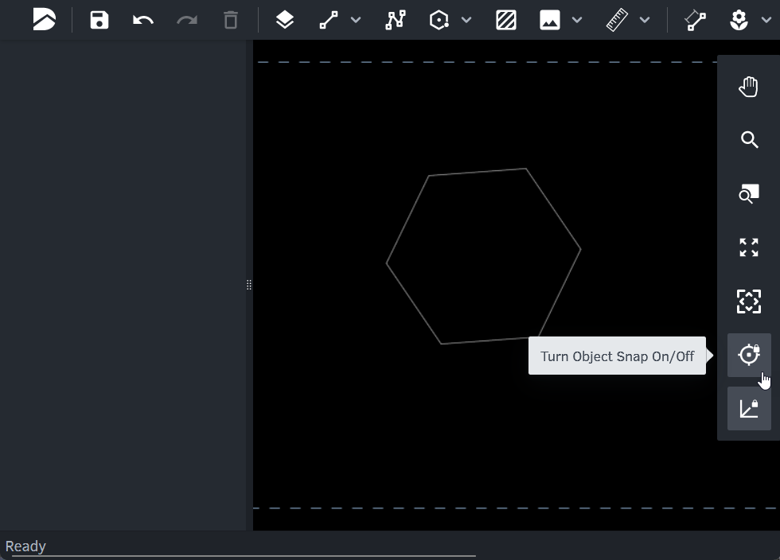Open the Layers tool

(x=285, y=20)
